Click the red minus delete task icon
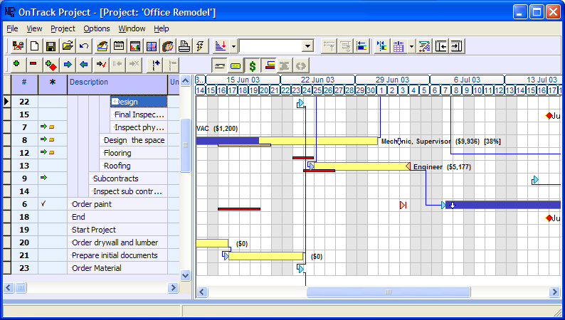This screenshot has height=320, width=565. tap(33, 65)
